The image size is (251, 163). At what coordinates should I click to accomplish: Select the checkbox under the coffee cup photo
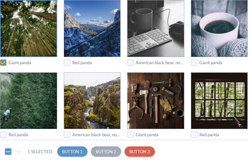[194, 63]
